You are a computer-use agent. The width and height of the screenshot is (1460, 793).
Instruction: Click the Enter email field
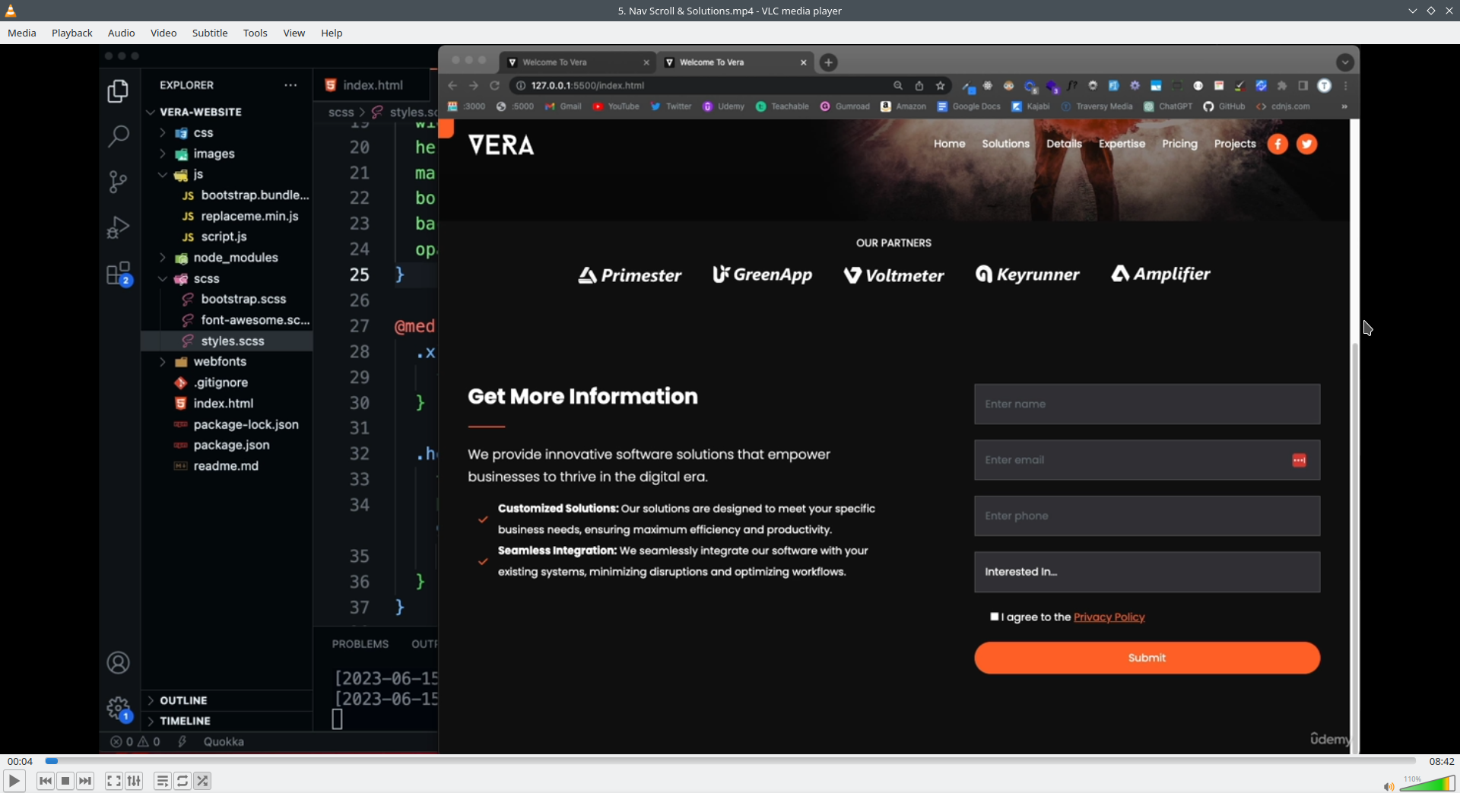tap(1147, 460)
